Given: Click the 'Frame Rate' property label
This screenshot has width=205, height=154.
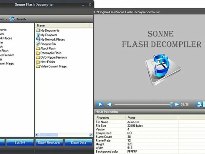Looking at the screenshot, I should 103,140.
